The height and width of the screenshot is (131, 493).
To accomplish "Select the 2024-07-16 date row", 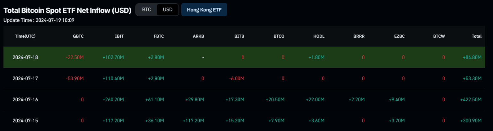I will [25, 99].
